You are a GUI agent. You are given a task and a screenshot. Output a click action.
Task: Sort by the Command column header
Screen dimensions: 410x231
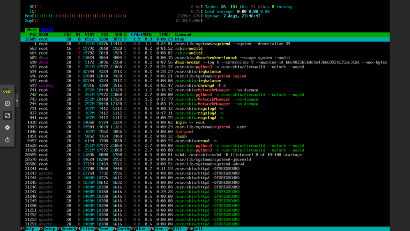[x=183, y=34]
